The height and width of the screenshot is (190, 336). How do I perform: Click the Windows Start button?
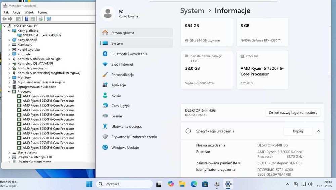(x=89, y=184)
